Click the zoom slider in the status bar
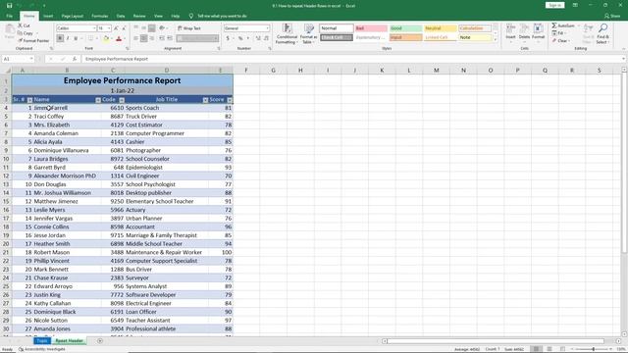 [x=593, y=349]
